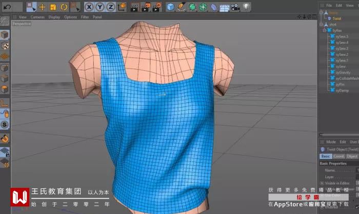The width and height of the screenshot is (359, 214).
Task: Click the Undo arrow icon
Action: 7,7
